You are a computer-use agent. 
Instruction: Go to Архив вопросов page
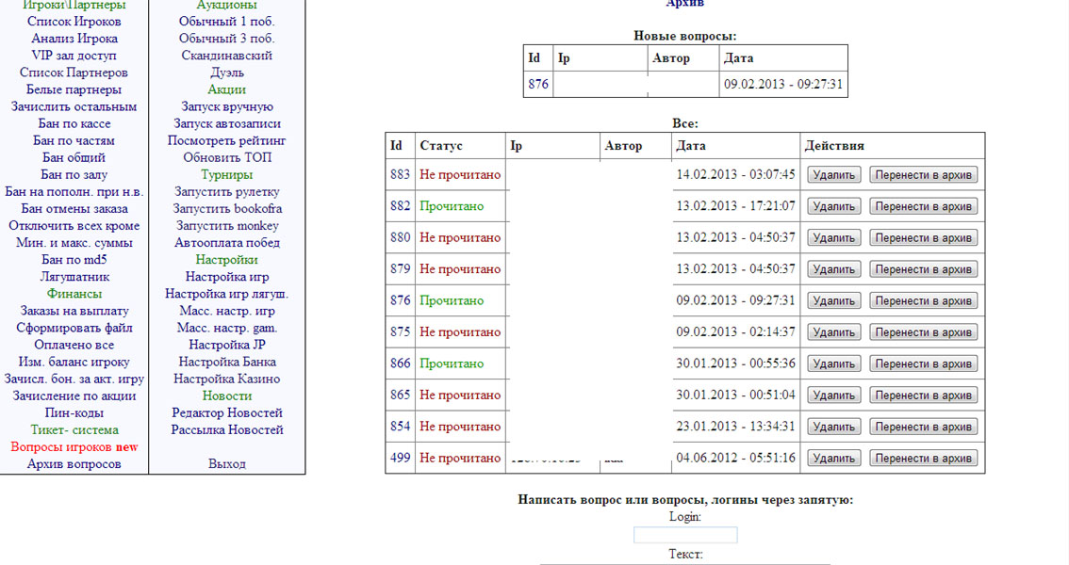point(74,464)
